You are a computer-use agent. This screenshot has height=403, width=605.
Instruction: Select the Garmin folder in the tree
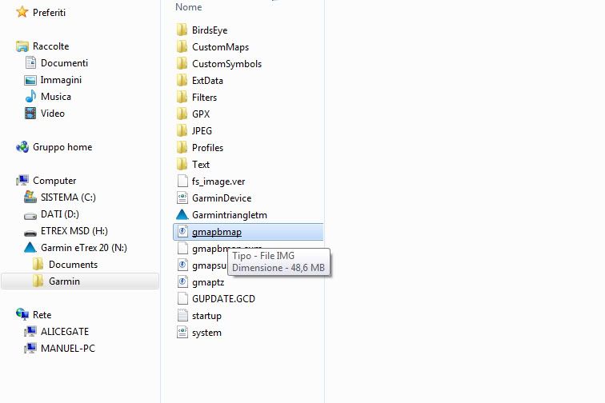65,281
